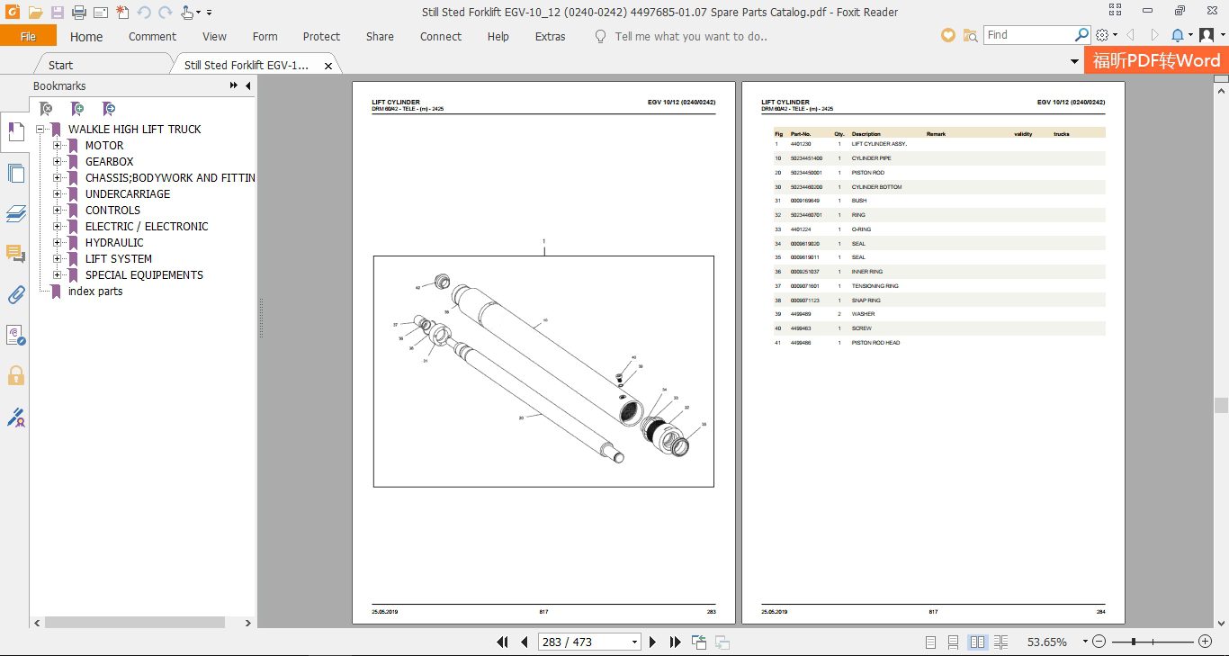Click the folder search icon beside Find

point(971,35)
